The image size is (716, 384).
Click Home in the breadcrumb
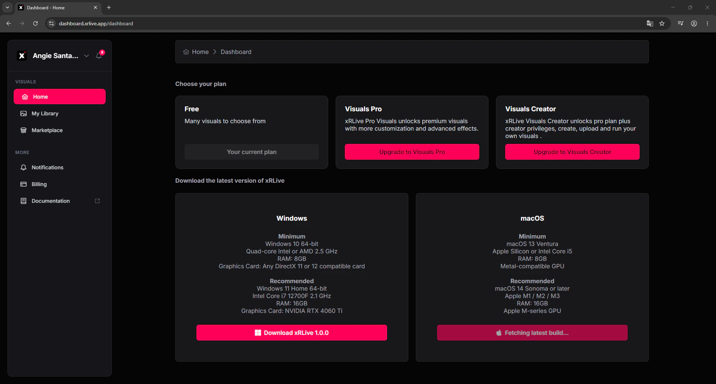tap(200, 52)
